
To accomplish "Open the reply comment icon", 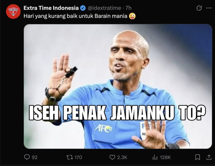I will click(x=27, y=157).
